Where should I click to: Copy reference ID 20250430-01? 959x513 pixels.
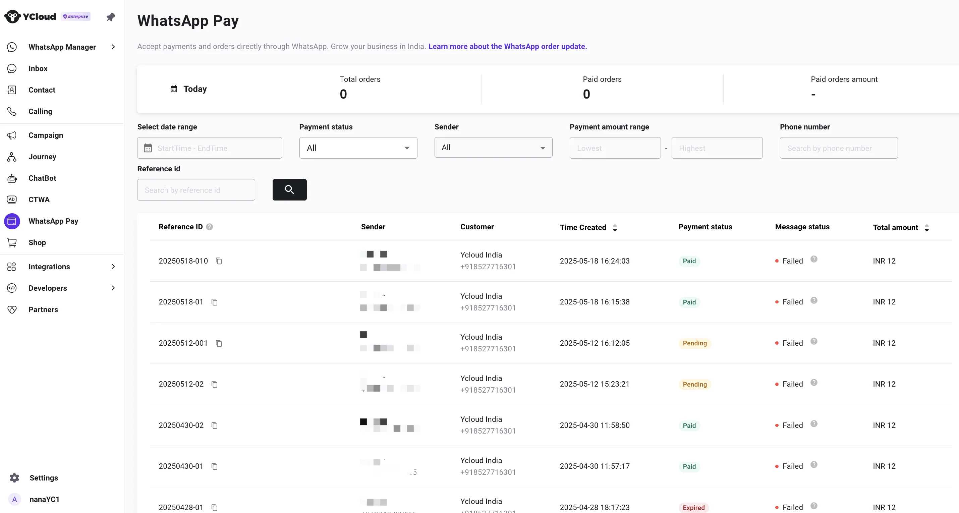coord(215,466)
